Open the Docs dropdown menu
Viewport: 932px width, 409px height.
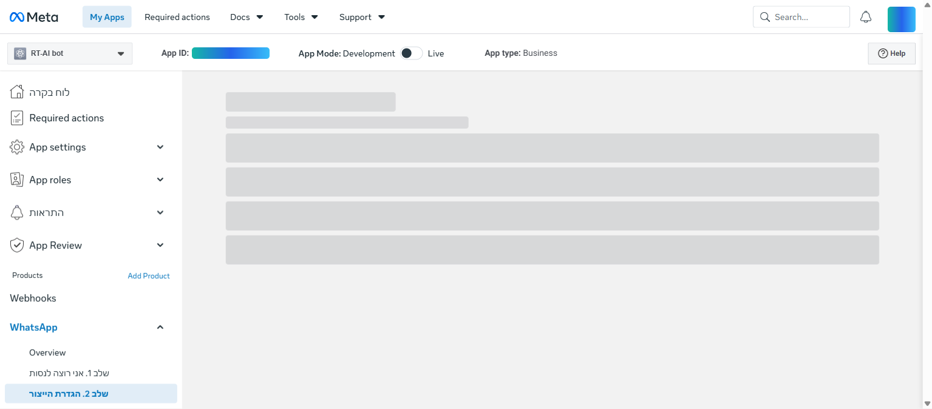247,17
